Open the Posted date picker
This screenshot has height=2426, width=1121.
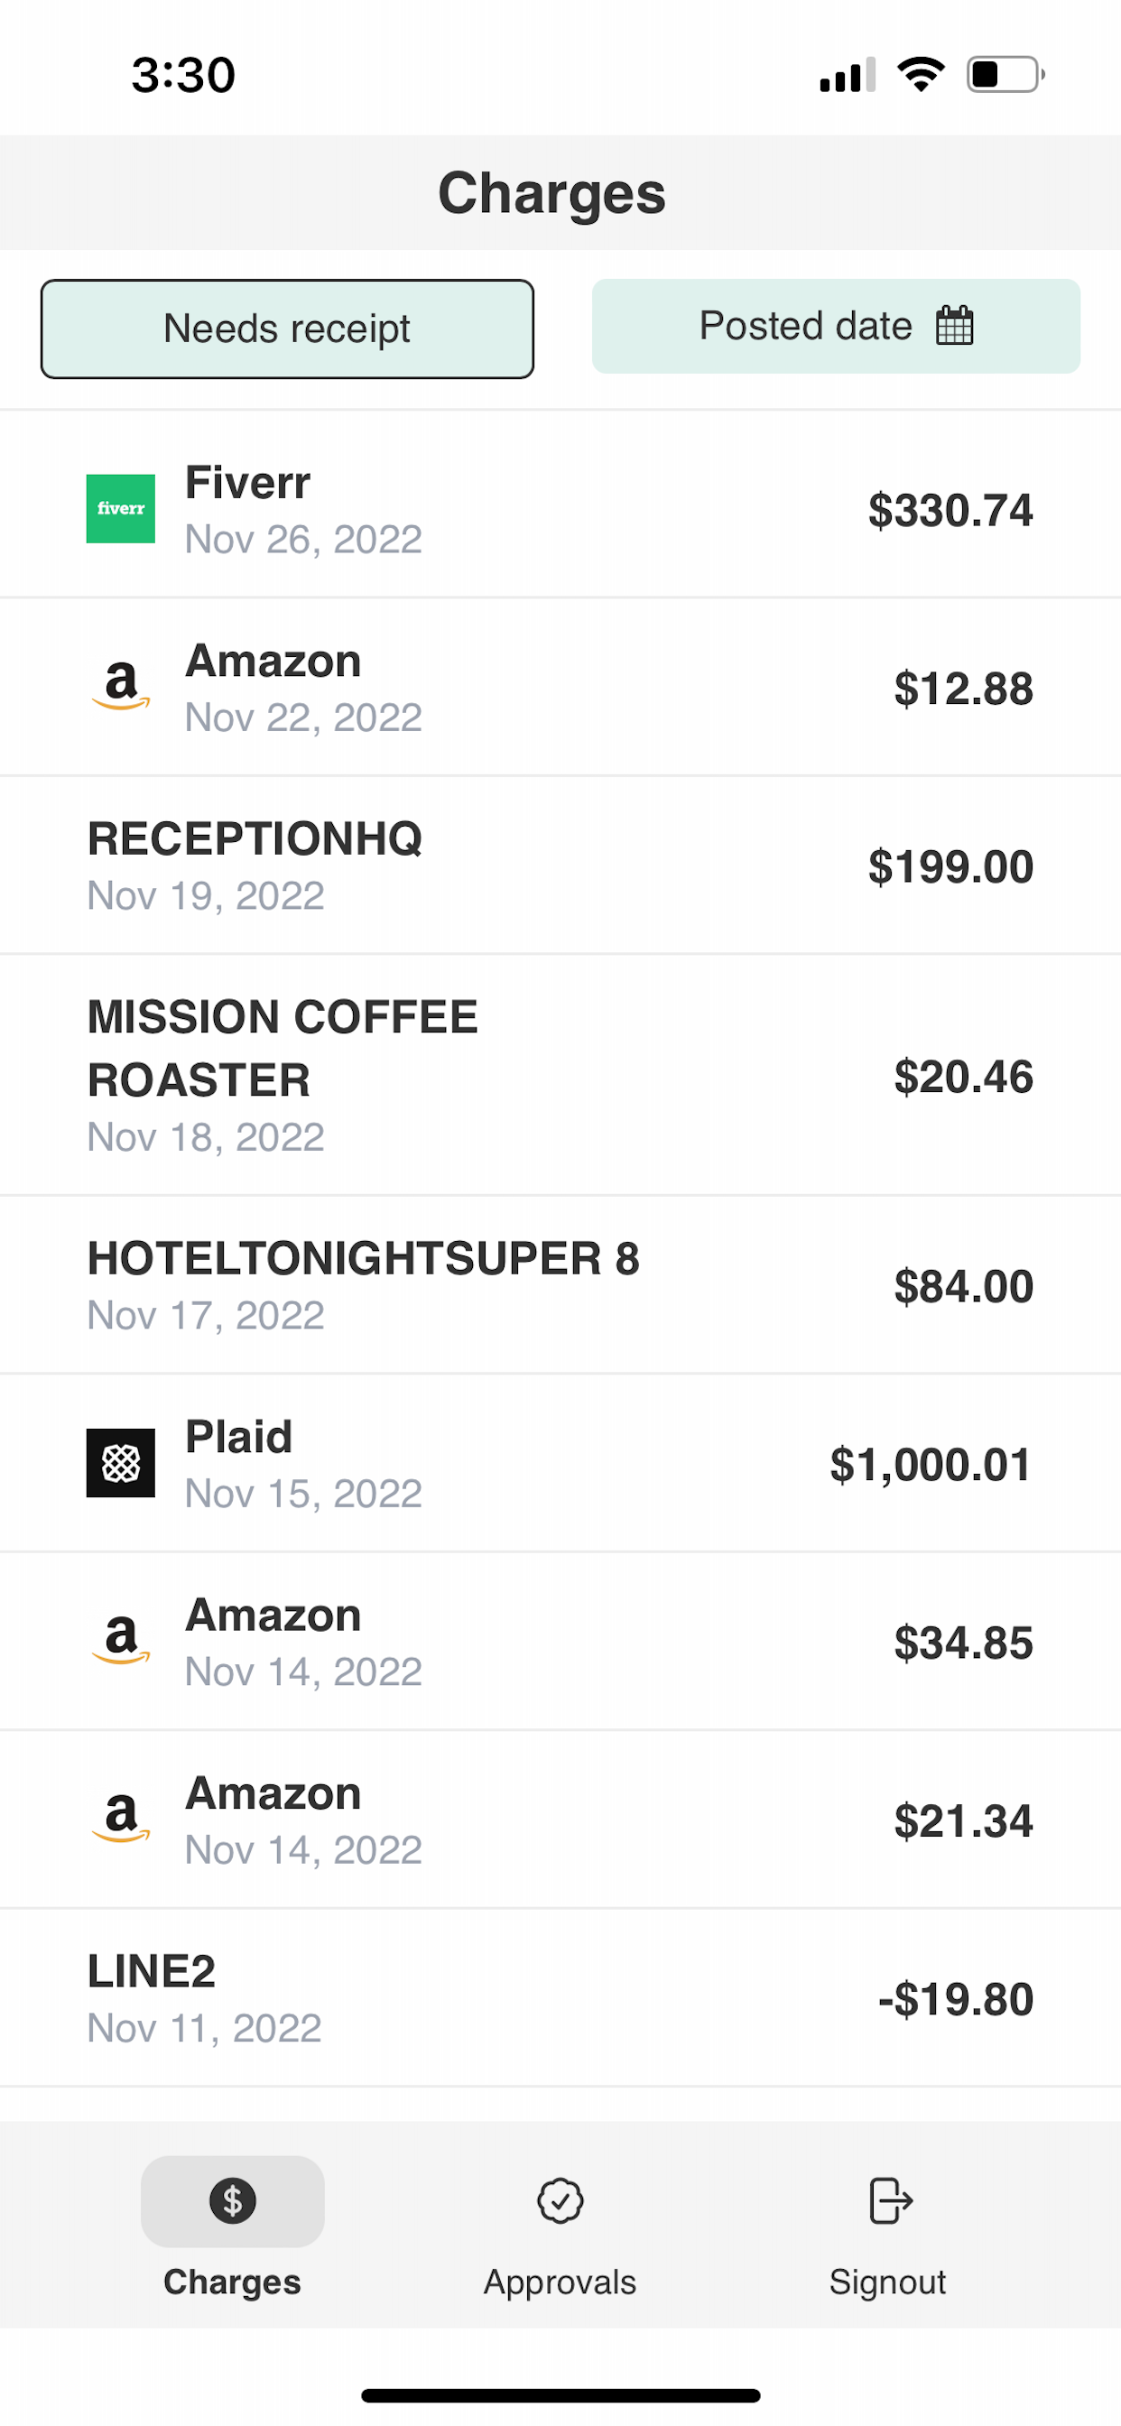point(806,326)
